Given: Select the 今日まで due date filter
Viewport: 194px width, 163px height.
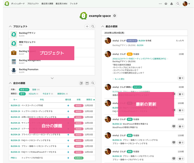Looking at the screenshot, I should pyautogui.click(x=48, y=94).
